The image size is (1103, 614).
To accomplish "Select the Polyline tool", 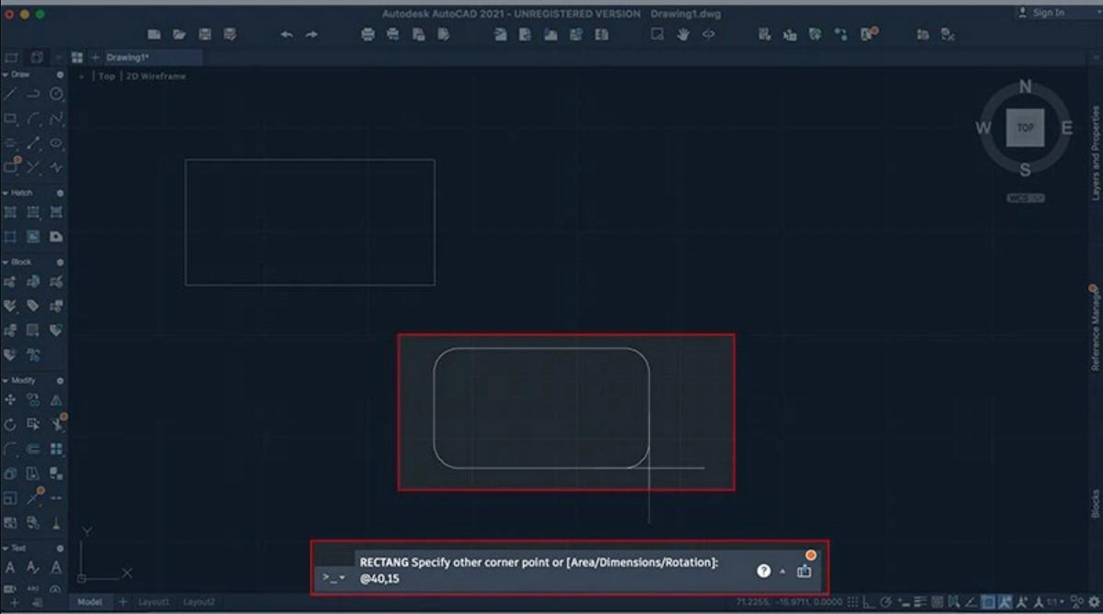I will pos(33,94).
